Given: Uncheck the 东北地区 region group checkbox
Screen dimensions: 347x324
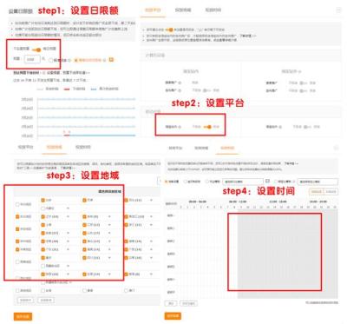Looking at the screenshot, I should (x=17, y=216).
